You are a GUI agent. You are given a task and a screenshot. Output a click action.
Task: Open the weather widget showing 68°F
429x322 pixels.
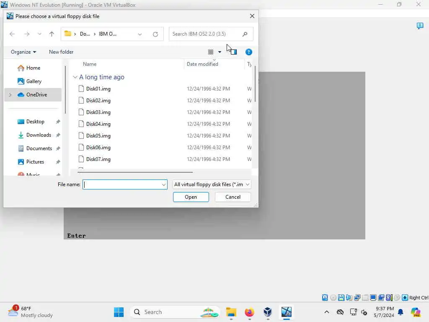coord(30,312)
